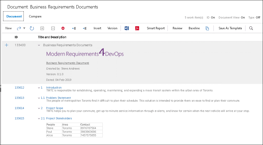
Task: Collapse section 2.1 Project Stakeholders chevron
Action: point(39,119)
